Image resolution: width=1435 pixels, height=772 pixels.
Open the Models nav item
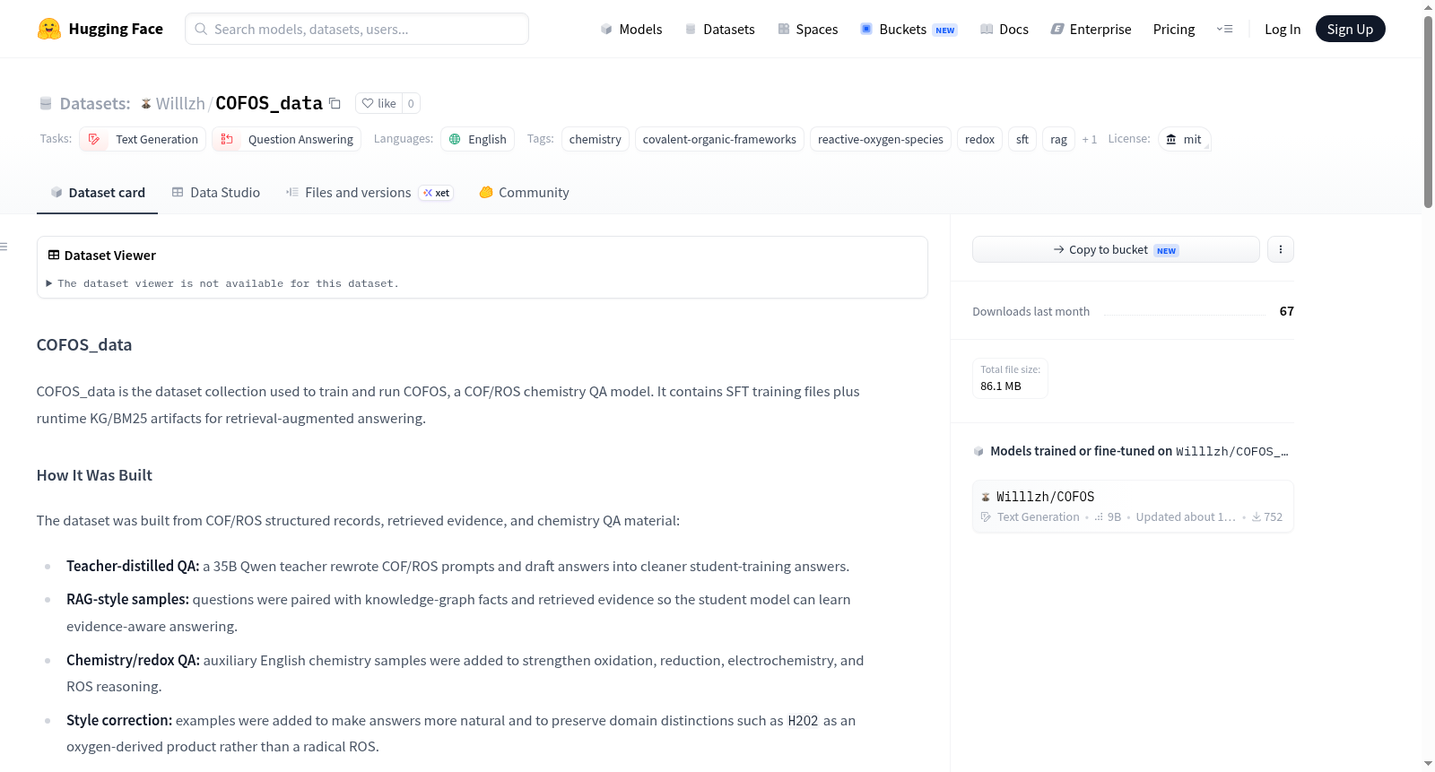click(631, 29)
